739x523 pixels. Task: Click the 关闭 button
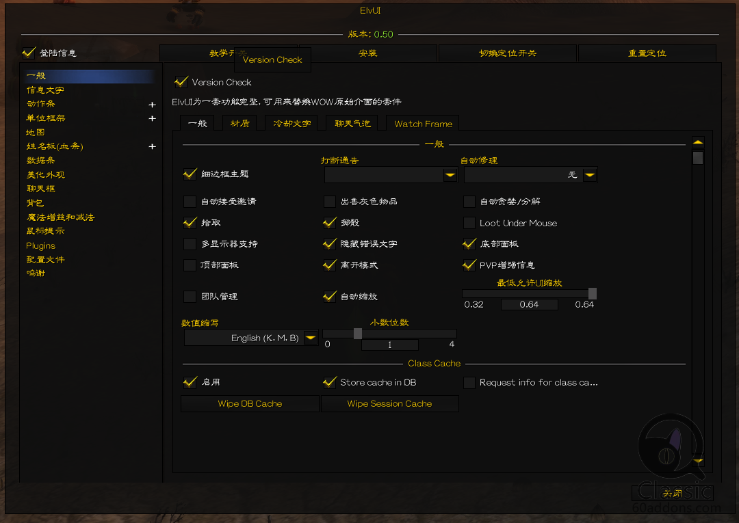coord(672,494)
